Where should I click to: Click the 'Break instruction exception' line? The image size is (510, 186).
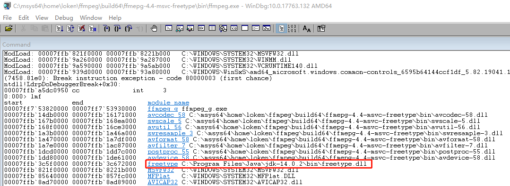click(x=138, y=78)
